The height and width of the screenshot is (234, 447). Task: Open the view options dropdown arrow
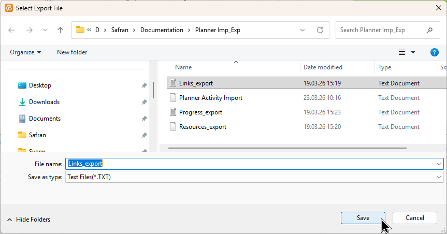[413, 52]
